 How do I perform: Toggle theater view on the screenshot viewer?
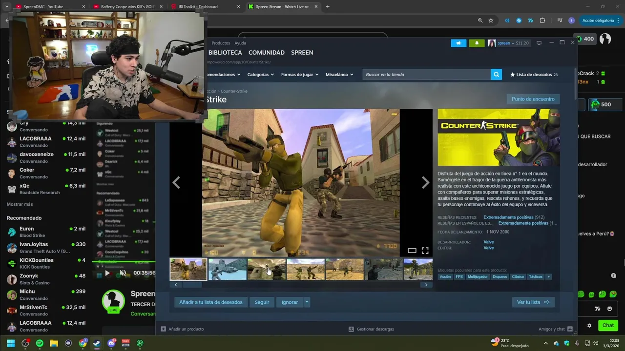point(412,251)
